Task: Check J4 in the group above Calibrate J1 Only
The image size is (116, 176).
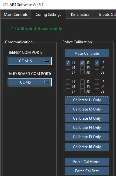Action: [68, 86]
